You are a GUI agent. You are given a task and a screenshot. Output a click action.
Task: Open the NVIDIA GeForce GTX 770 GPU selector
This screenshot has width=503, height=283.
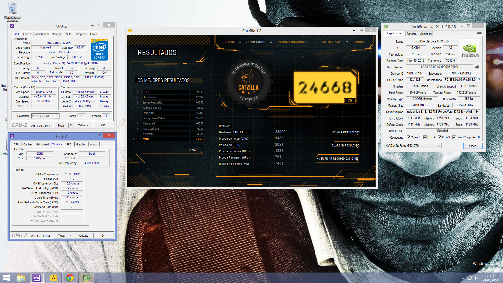pyautogui.click(x=413, y=146)
